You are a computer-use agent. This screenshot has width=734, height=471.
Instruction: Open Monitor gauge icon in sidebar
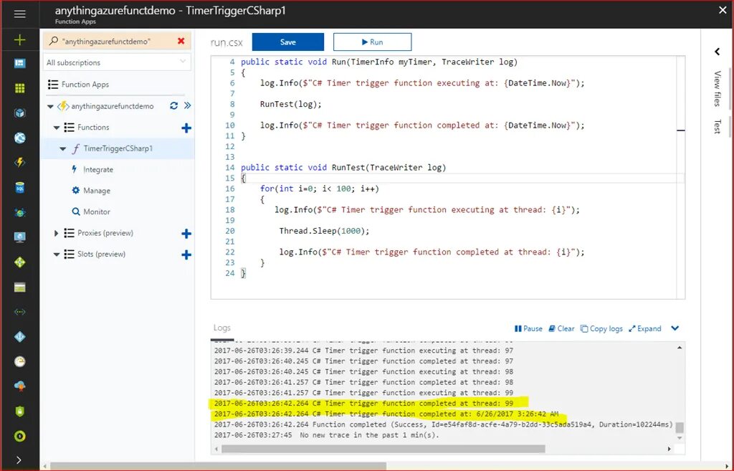coord(19,361)
